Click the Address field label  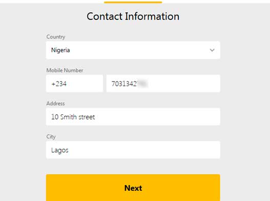(x=55, y=104)
